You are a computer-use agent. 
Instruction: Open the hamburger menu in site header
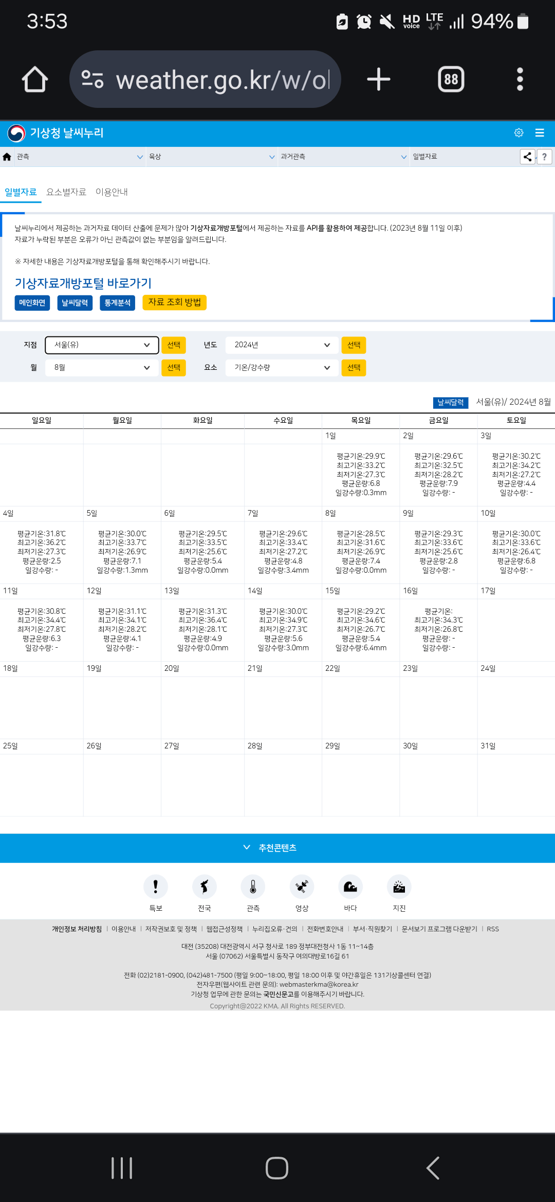pos(540,133)
